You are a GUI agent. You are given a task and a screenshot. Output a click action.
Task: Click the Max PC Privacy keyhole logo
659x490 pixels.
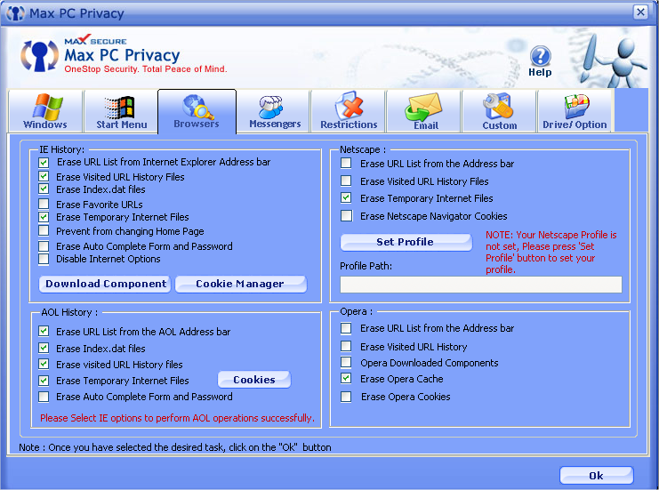tap(39, 55)
